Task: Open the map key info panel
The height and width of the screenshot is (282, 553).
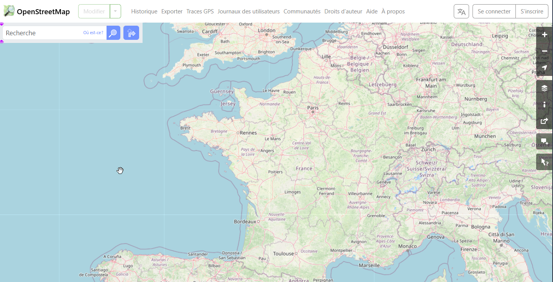Action: [544, 105]
